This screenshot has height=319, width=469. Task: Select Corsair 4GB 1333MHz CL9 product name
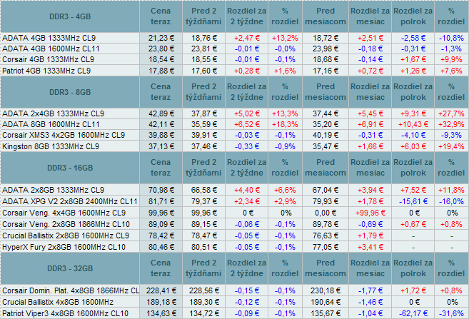[x=48, y=59]
